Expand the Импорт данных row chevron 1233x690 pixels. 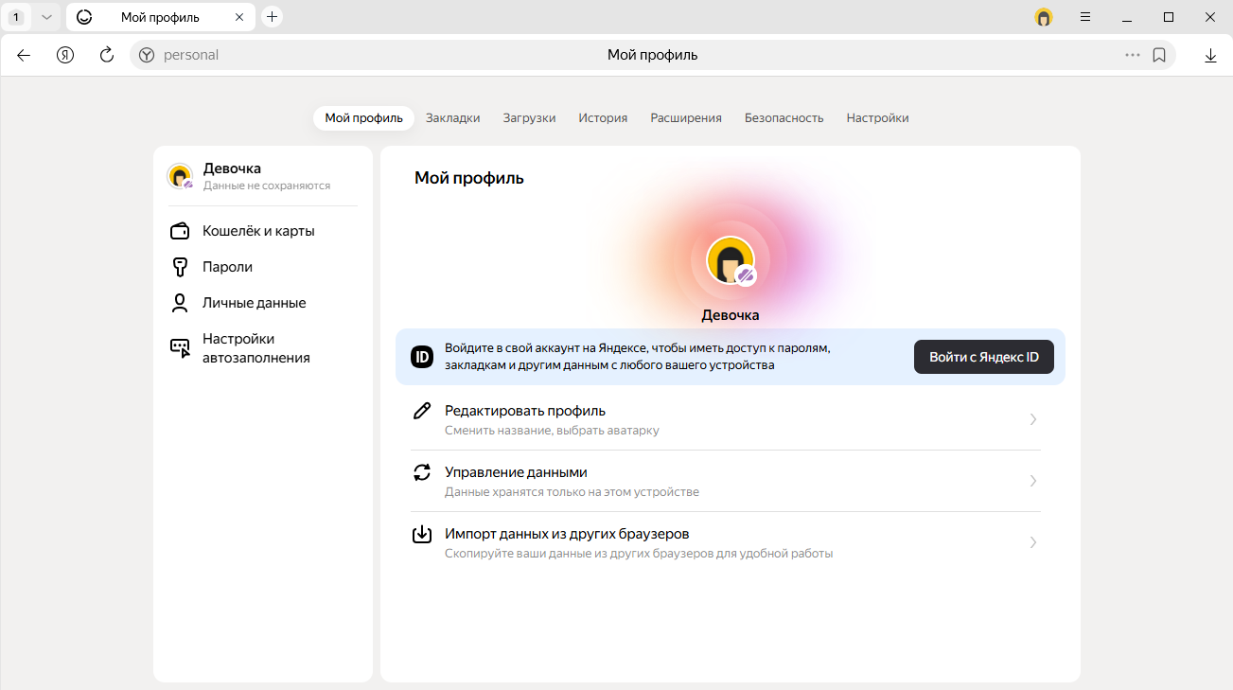[x=1033, y=542]
